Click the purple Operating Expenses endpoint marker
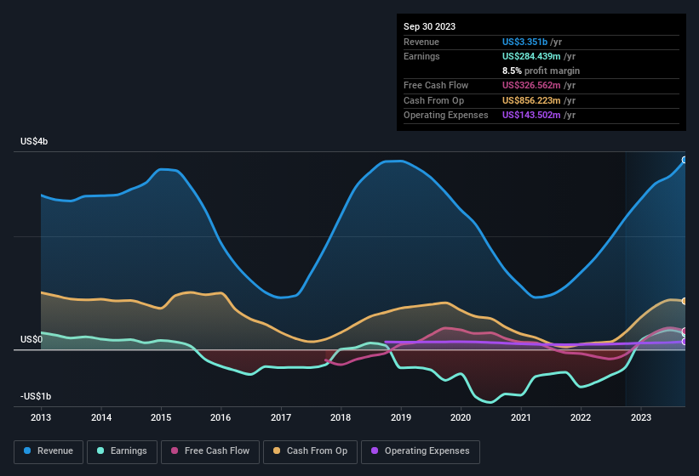The height and width of the screenshot is (476, 699). click(x=685, y=342)
